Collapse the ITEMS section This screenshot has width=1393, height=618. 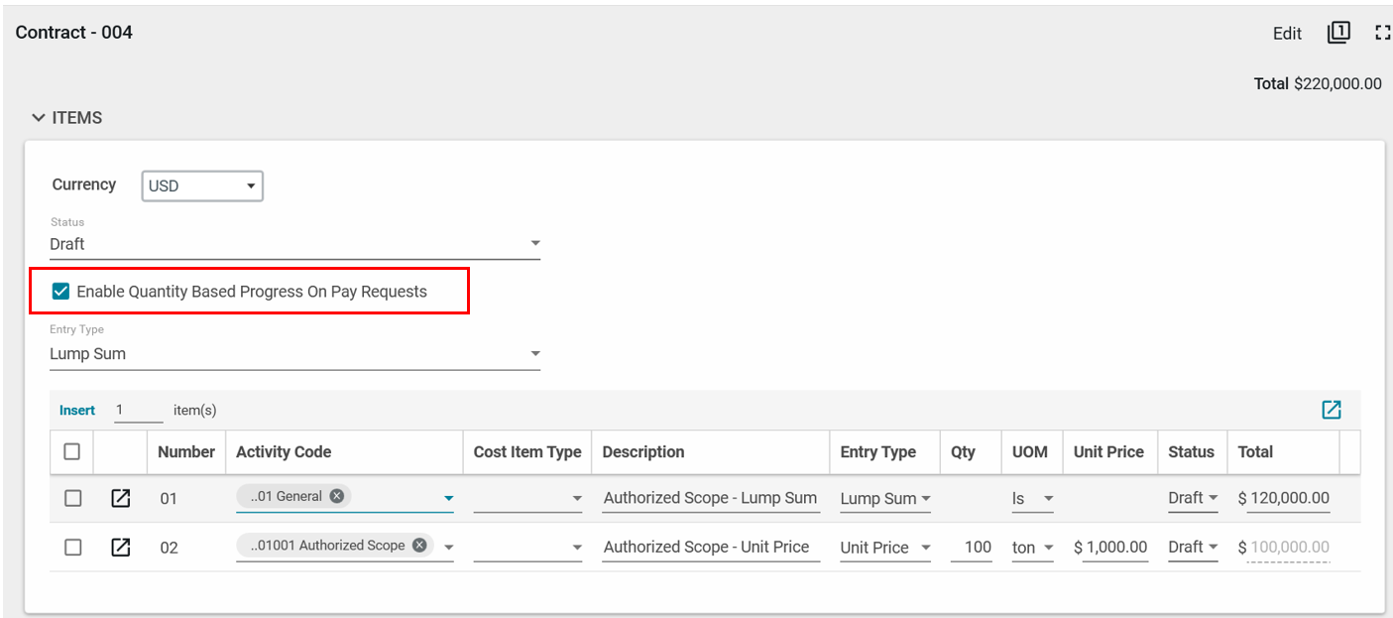click(x=39, y=118)
